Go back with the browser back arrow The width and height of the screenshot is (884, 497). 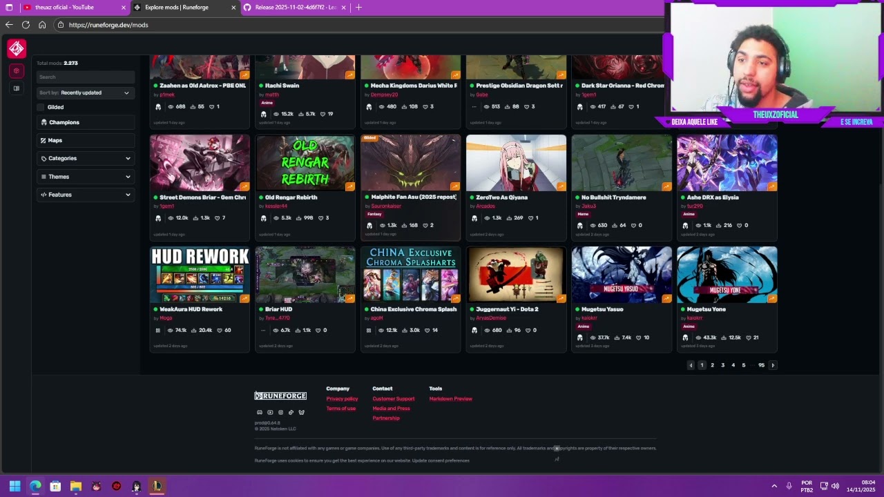pyautogui.click(x=9, y=25)
